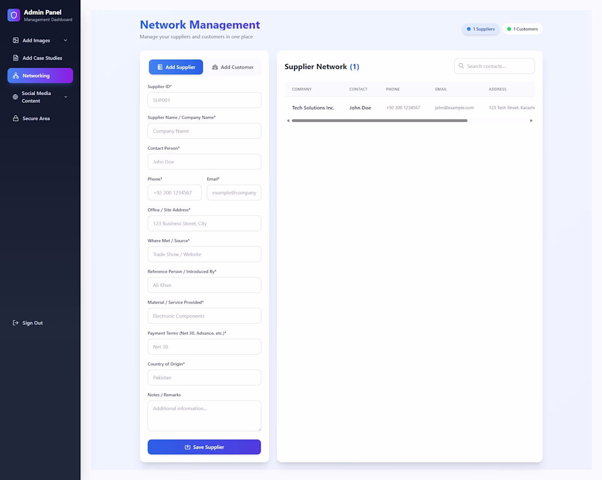
Task: Expand the Add Images chevron
Action: tap(66, 40)
